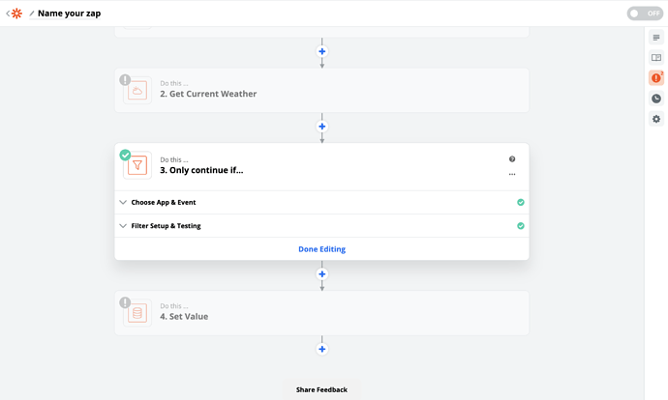The image size is (668, 400).
Task: Add a step above Get Current Weather
Action: (322, 51)
